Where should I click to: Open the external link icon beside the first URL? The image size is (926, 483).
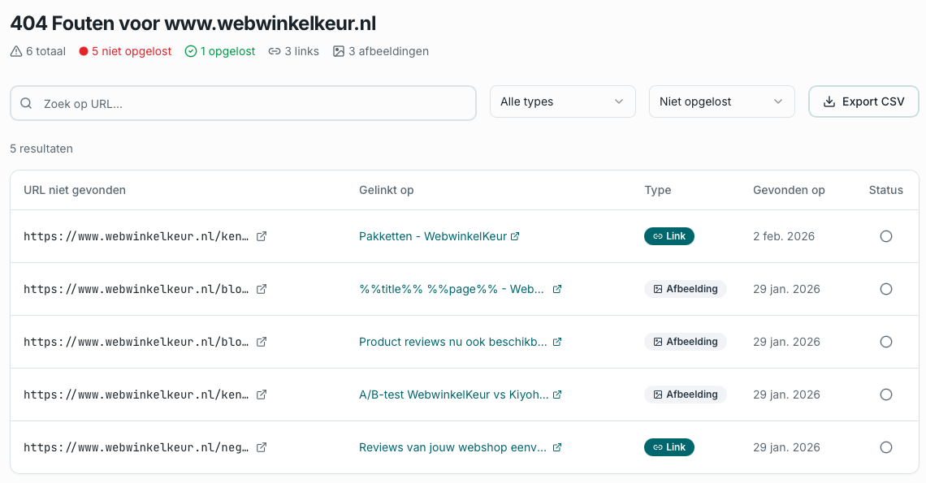262,236
